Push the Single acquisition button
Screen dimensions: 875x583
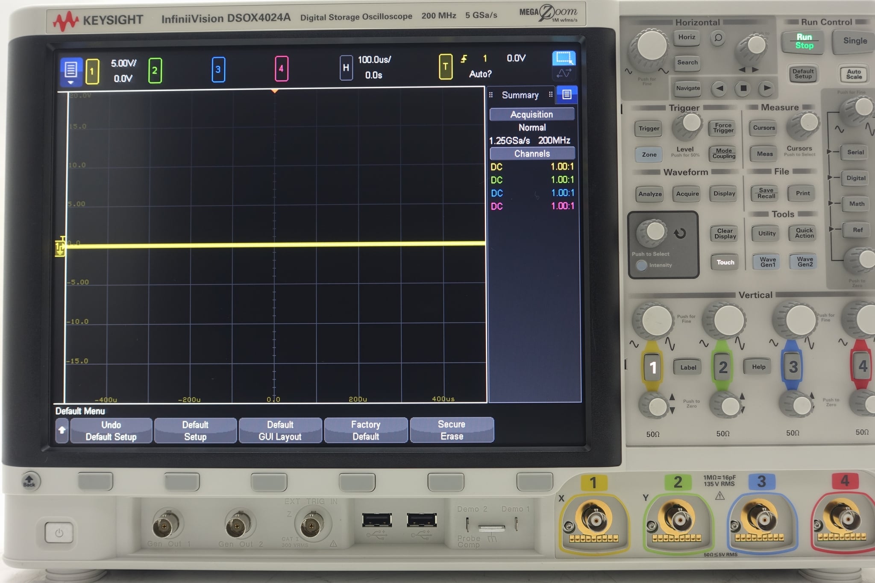tap(854, 41)
